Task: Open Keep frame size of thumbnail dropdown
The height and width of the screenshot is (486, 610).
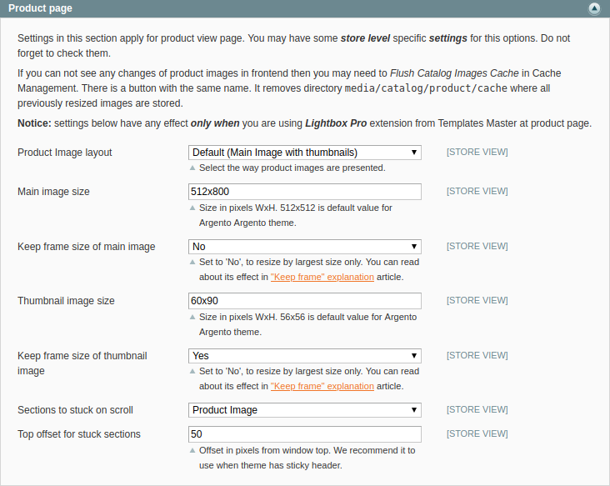Action: [x=305, y=356]
